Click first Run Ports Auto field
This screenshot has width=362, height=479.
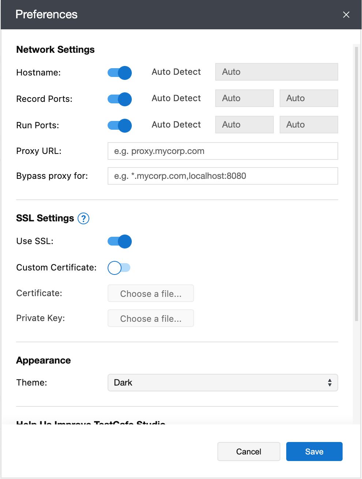(244, 125)
